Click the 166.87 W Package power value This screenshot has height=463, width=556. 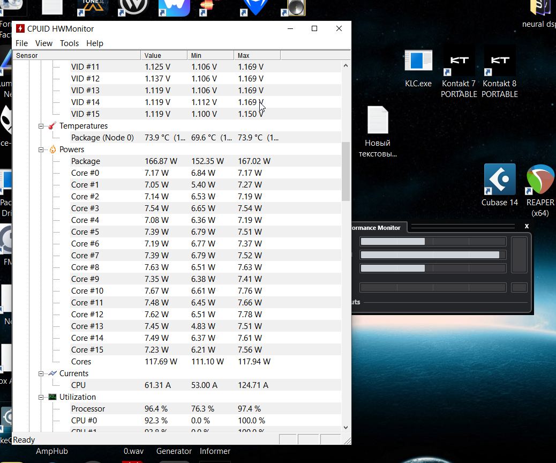[x=161, y=161]
